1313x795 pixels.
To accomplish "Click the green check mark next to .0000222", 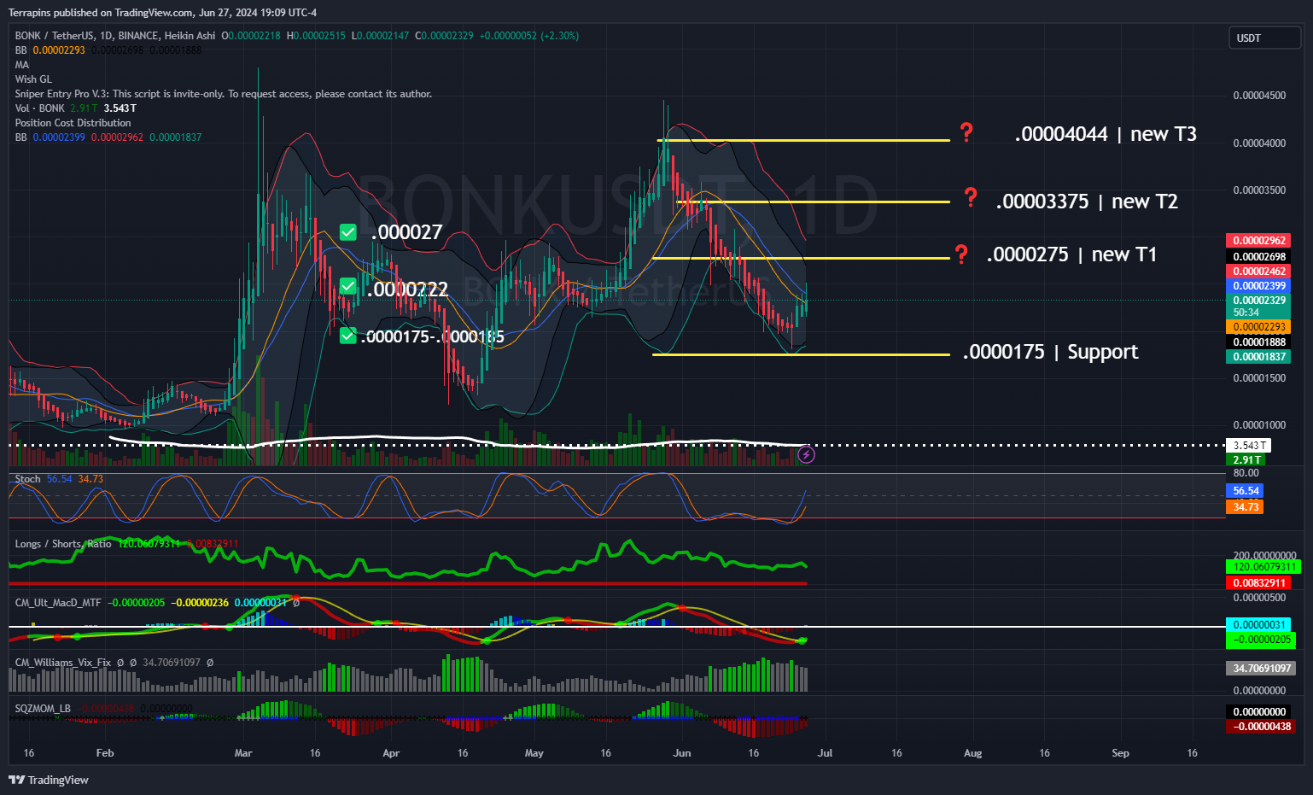I will [x=348, y=287].
